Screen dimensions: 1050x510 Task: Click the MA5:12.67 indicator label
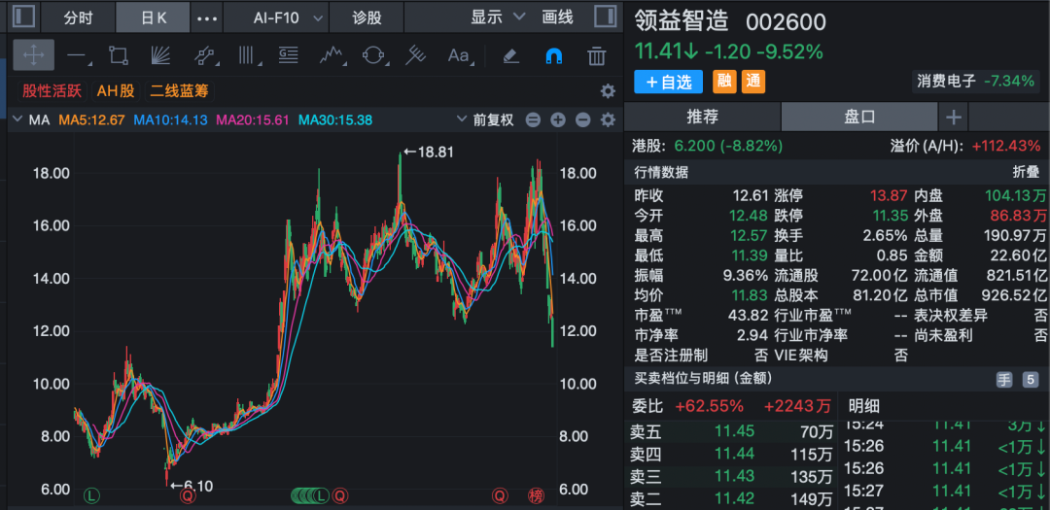91,120
